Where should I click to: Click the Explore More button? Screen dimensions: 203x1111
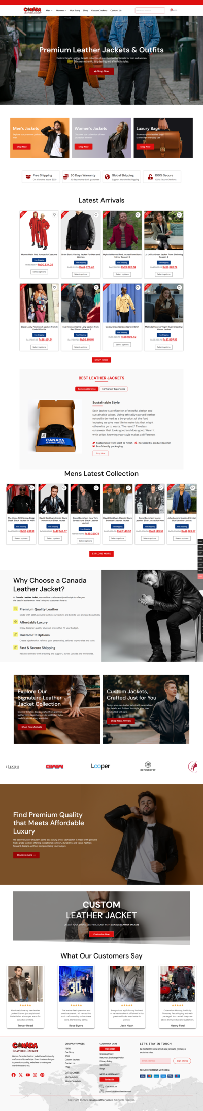(x=101, y=553)
